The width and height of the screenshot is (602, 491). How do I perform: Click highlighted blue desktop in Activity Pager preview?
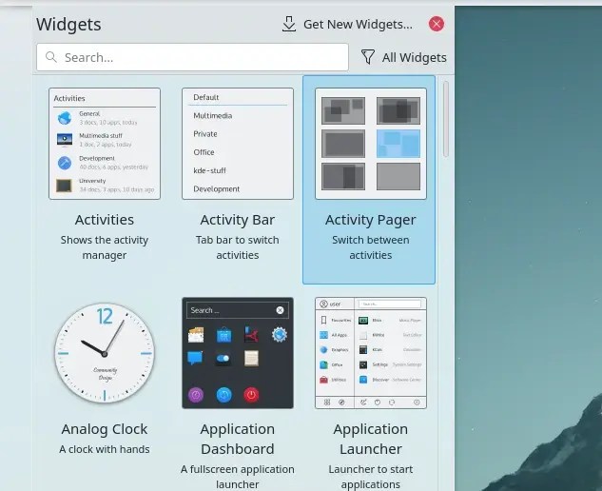tap(398, 144)
